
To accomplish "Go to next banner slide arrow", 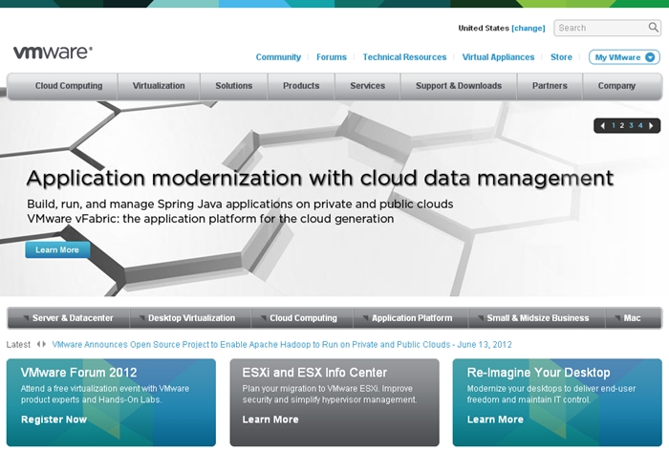I will pos(652,125).
